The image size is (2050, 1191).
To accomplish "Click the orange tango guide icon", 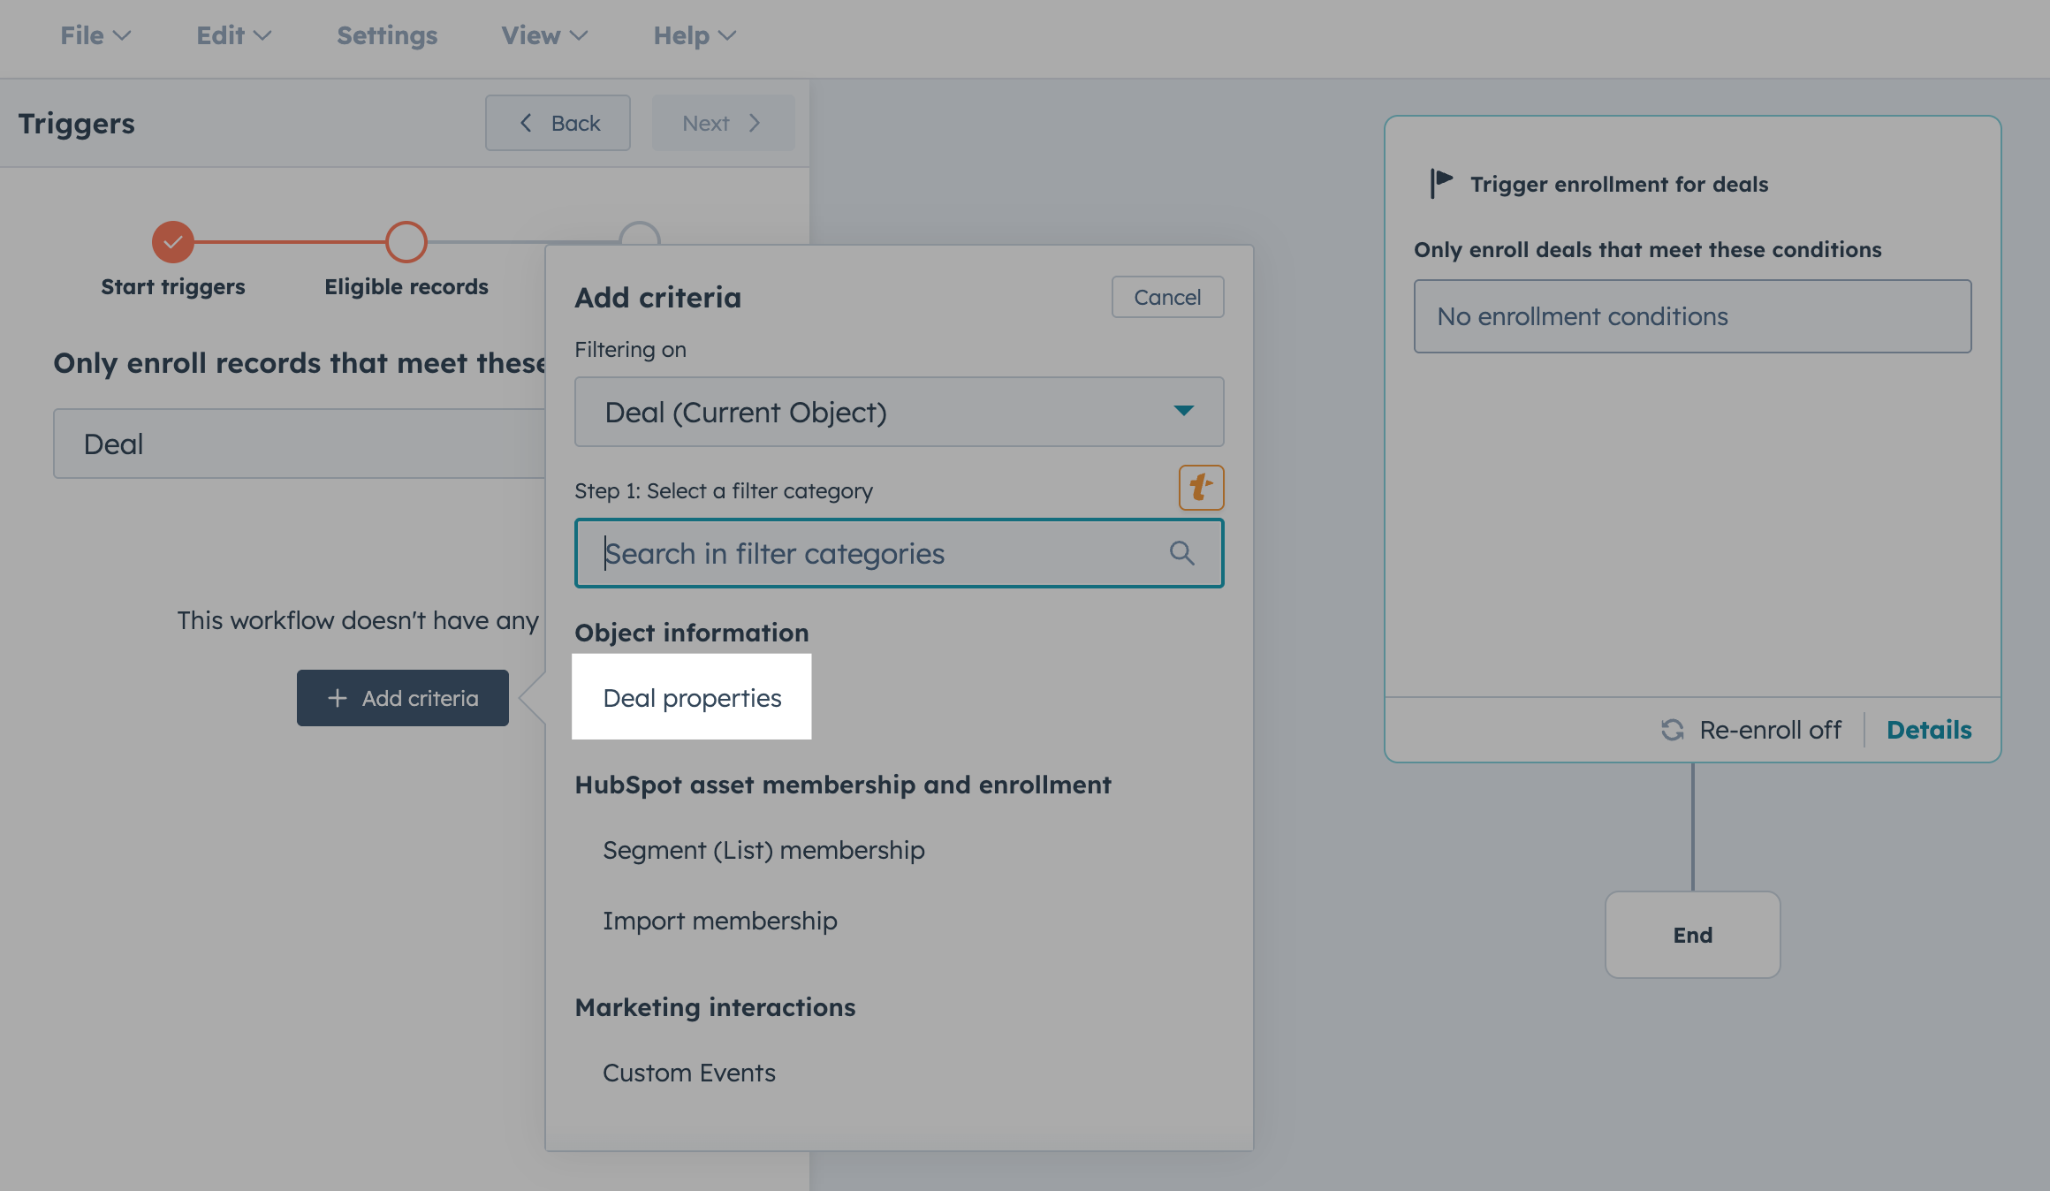I will click(1201, 488).
